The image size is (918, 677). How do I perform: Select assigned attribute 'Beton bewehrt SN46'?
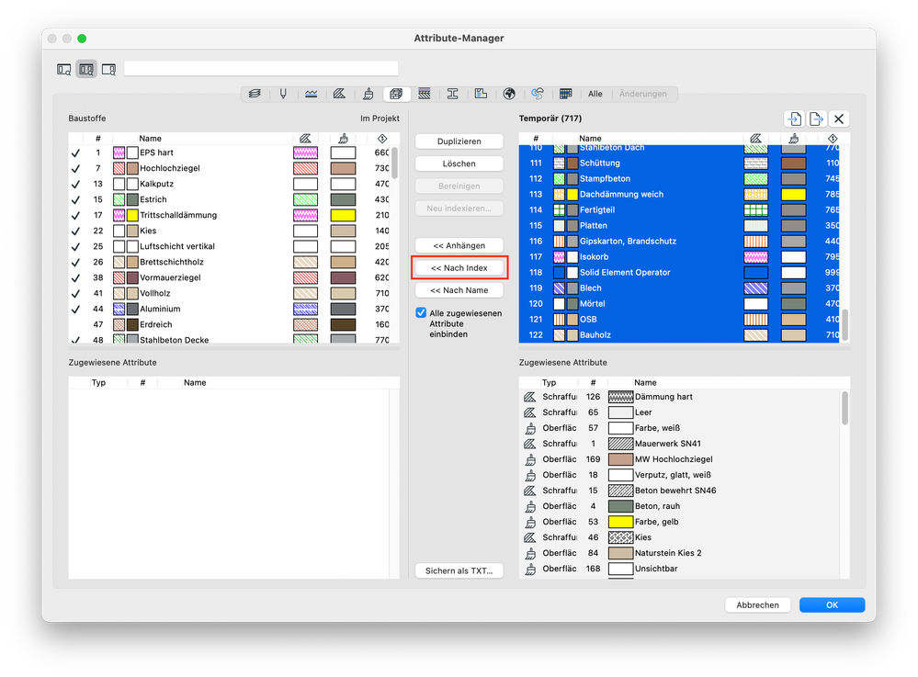click(680, 491)
